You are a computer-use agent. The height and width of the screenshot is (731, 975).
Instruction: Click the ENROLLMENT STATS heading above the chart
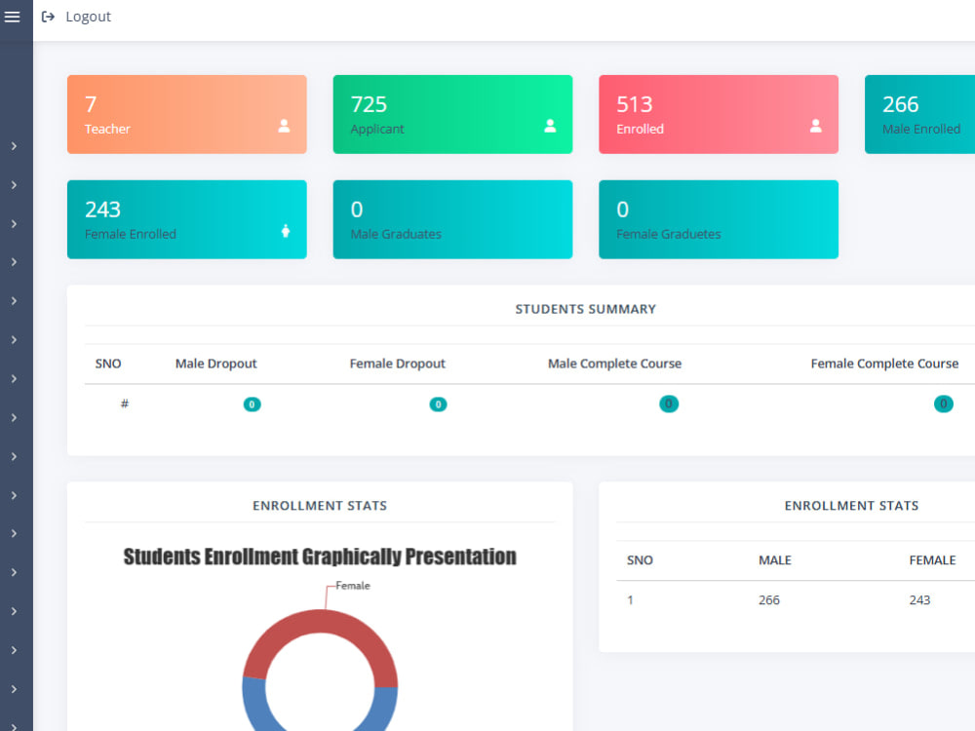pyautogui.click(x=320, y=505)
